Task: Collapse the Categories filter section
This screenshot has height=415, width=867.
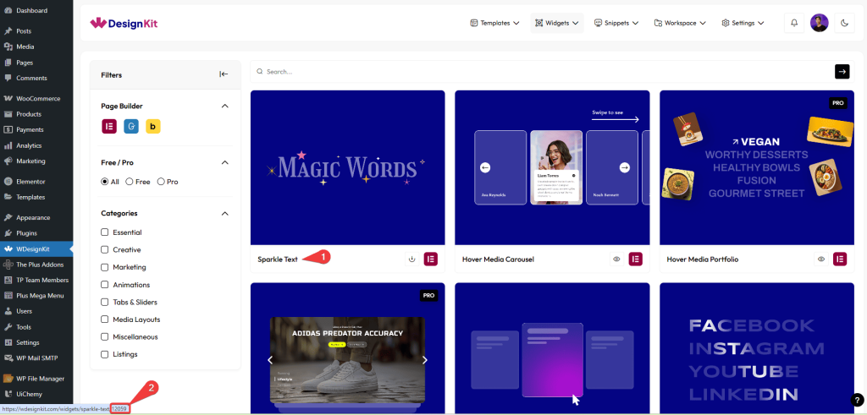Action: [x=224, y=214]
